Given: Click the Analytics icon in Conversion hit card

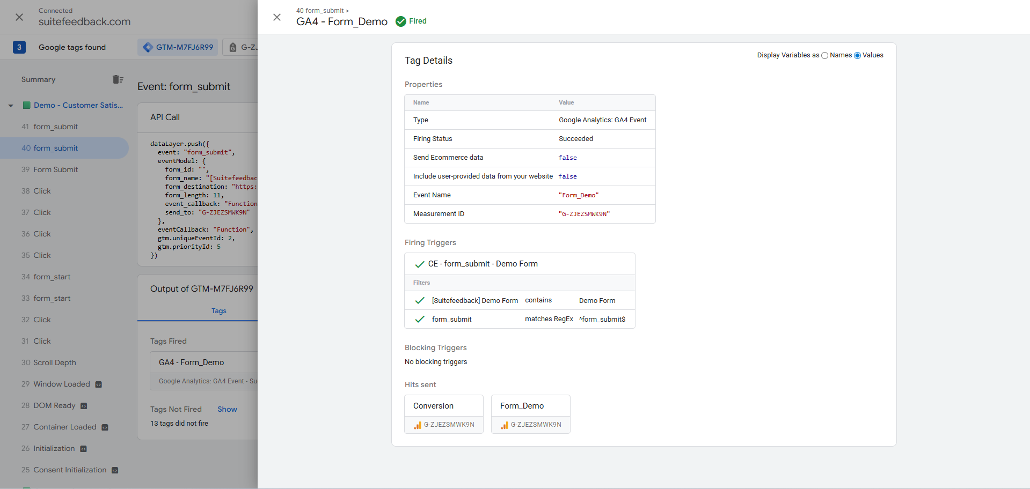Looking at the screenshot, I should click(418, 425).
